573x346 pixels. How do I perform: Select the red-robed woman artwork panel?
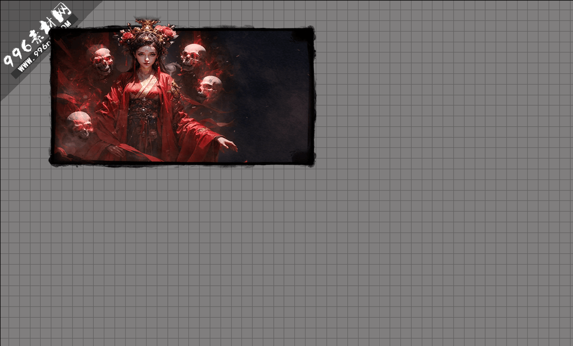(x=182, y=93)
